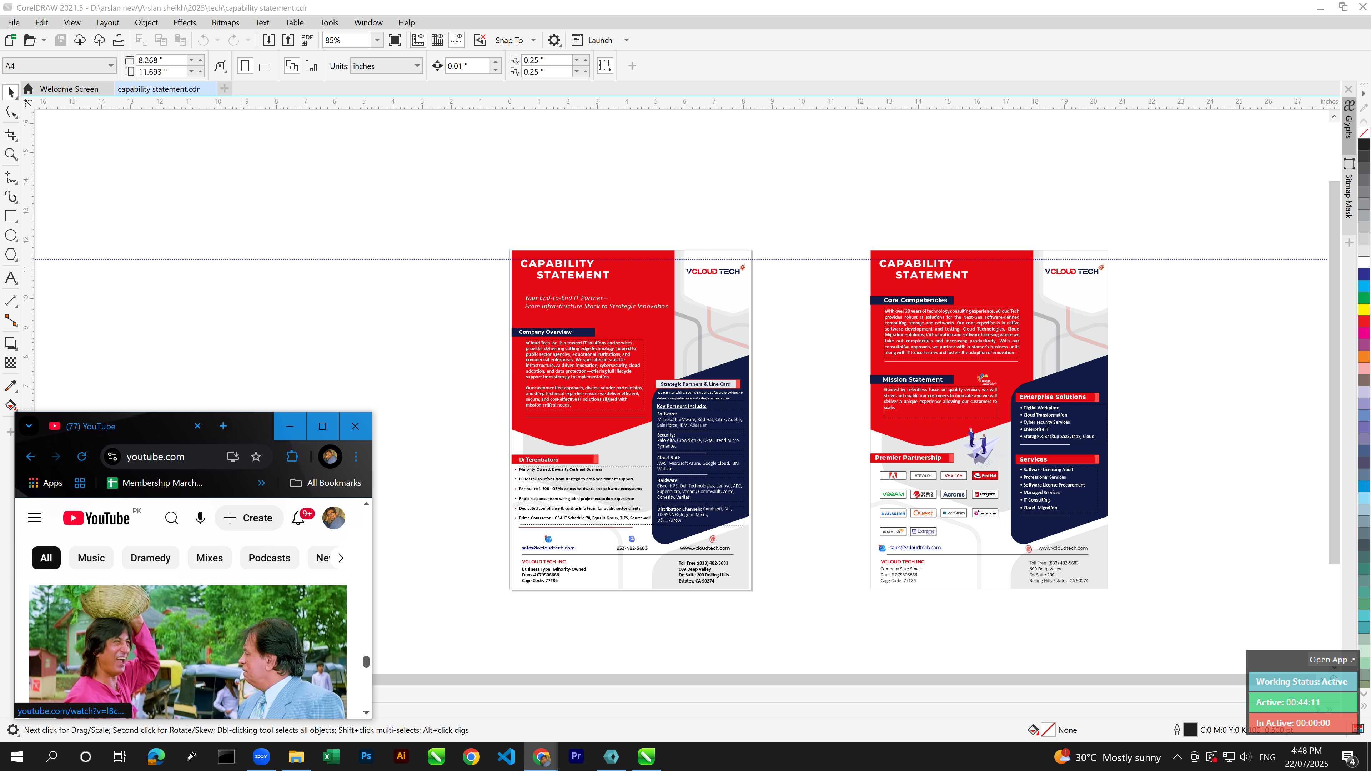
Task: Select the Color Eyedropper tool
Action: 11,385
